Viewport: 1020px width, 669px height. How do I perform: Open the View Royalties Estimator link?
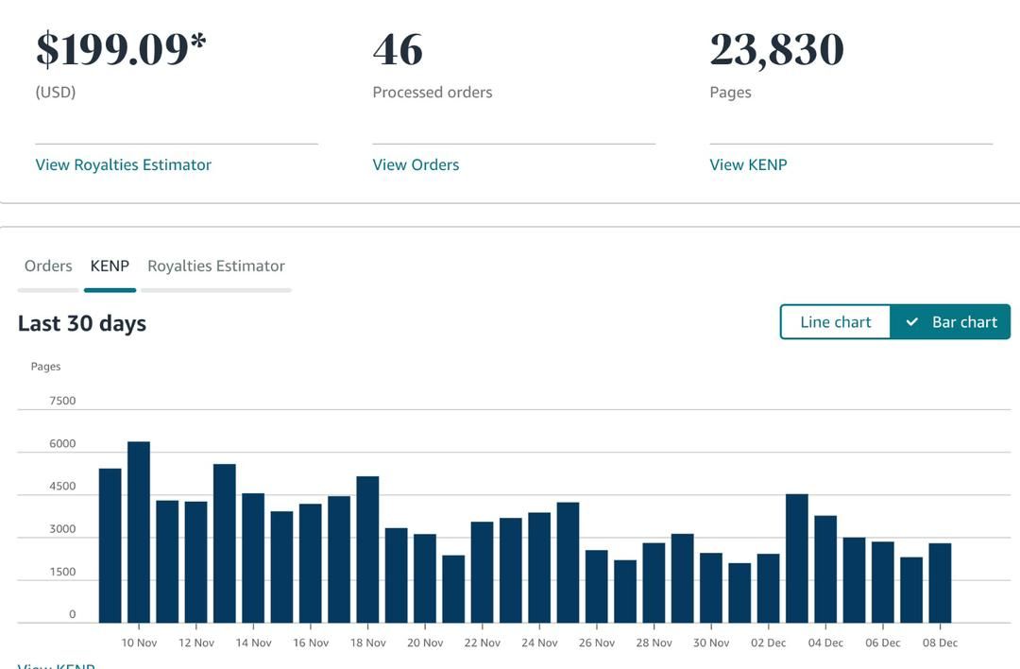[123, 164]
